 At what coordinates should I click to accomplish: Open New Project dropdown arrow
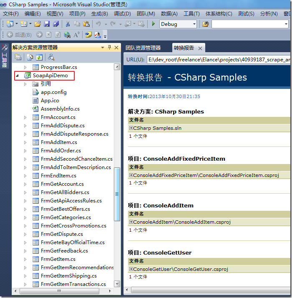17,24
